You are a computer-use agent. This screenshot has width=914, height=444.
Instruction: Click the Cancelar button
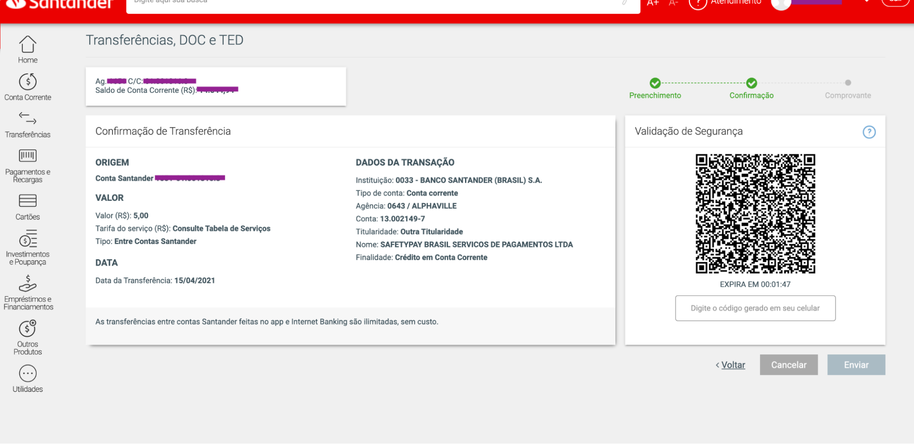pyautogui.click(x=789, y=365)
